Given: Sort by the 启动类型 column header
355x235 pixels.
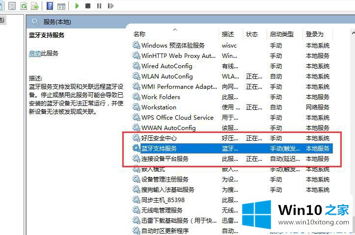Looking at the screenshot, I should pyautogui.click(x=281, y=34).
